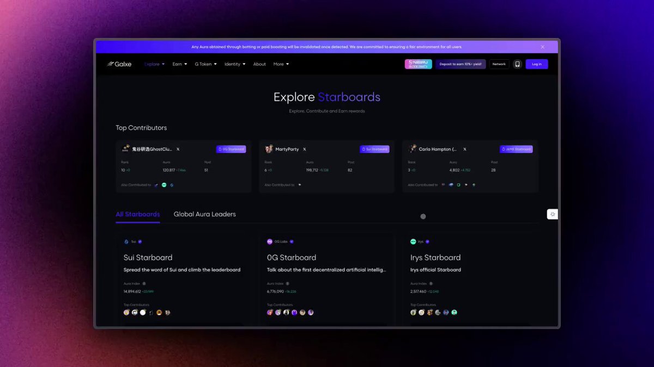Switch to the All Starboards tab
This screenshot has width=654, height=367.
138,214
